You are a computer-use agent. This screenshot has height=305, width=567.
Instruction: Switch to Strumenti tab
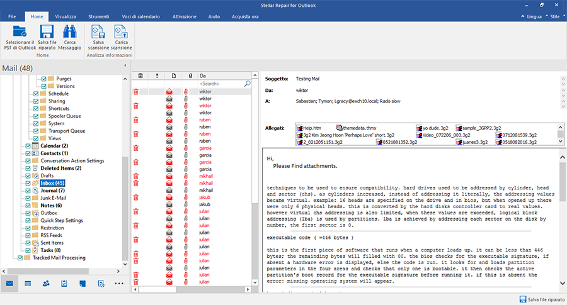point(99,16)
